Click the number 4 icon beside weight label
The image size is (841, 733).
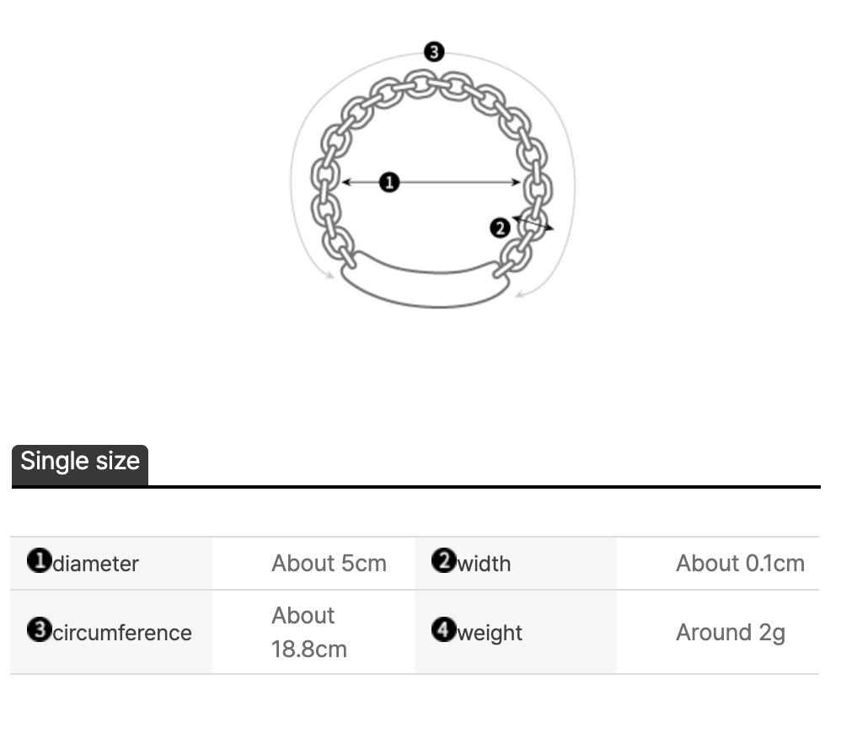pos(443,629)
